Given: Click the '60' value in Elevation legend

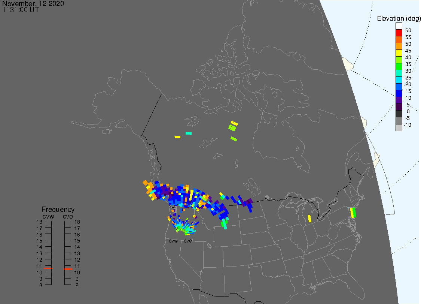Looking at the screenshot, I should point(408,30).
